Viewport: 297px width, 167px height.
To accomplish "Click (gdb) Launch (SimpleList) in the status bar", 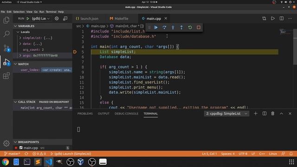I will pyautogui.click(x=71, y=154).
